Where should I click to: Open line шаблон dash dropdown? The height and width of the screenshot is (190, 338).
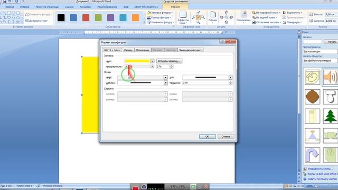[x=165, y=83]
